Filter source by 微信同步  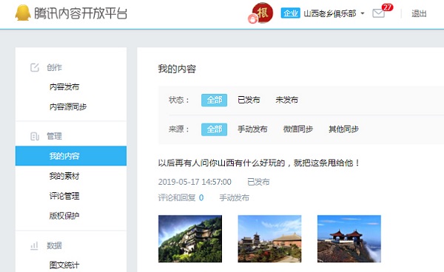(298, 129)
